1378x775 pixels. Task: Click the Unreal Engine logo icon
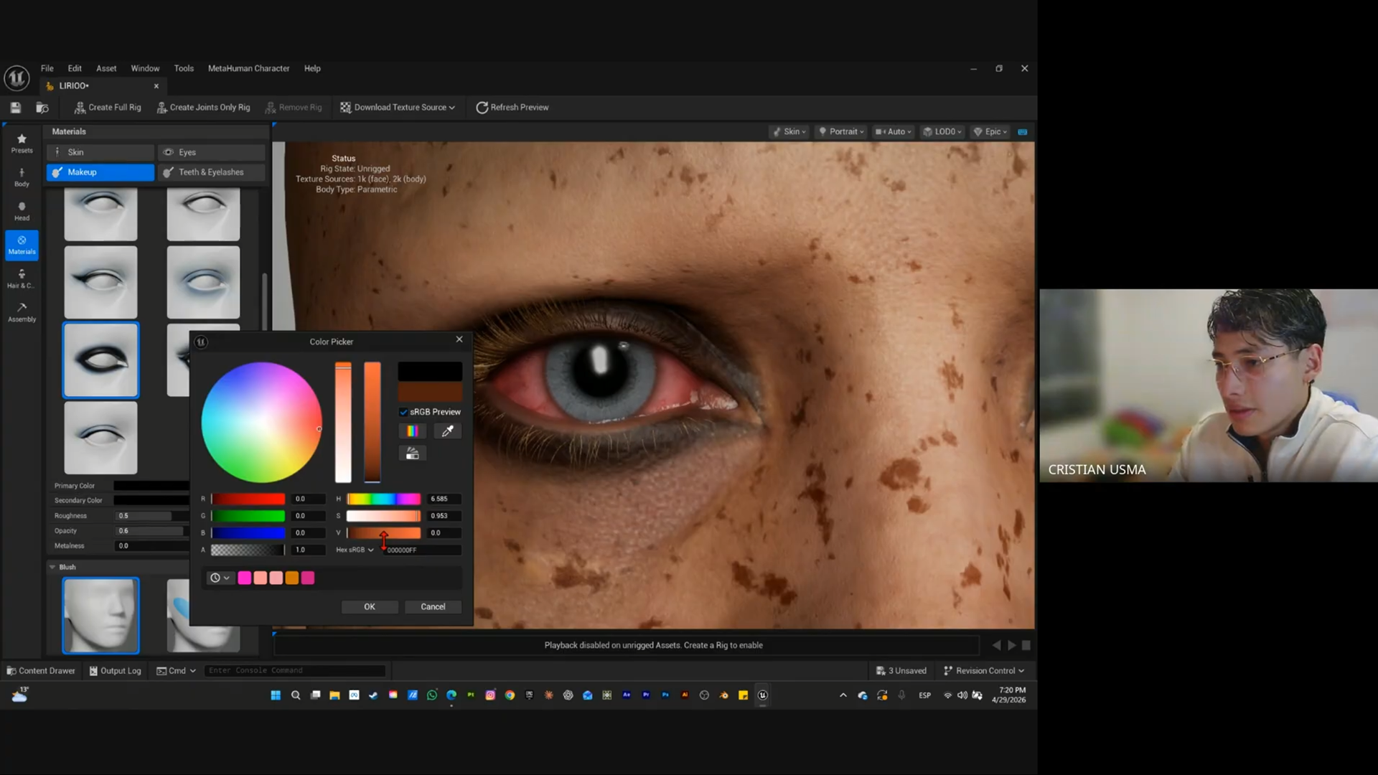(17, 77)
